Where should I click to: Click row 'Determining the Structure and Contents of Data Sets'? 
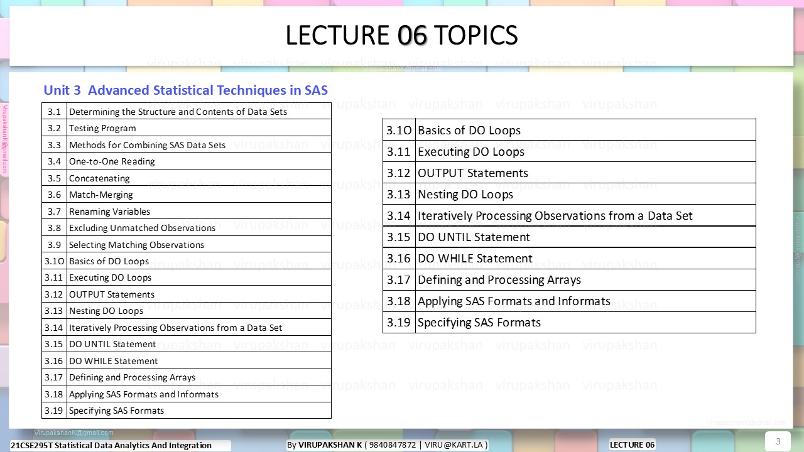[x=187, y=111]
